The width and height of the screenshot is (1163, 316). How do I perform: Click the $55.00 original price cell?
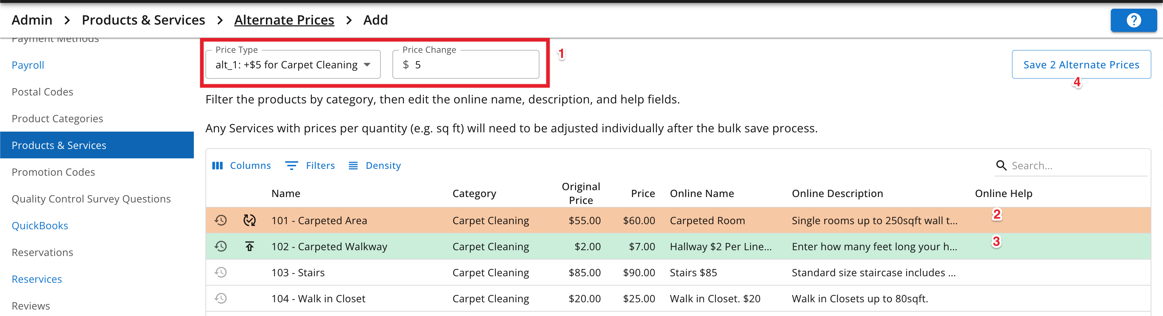point(584,221)
